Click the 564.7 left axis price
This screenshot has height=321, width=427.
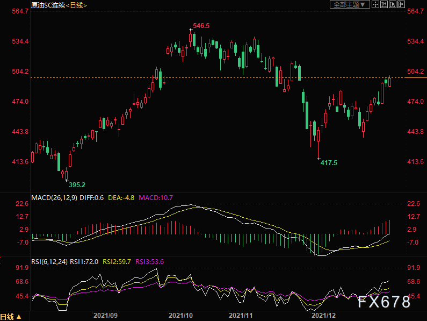pos(20,11)
